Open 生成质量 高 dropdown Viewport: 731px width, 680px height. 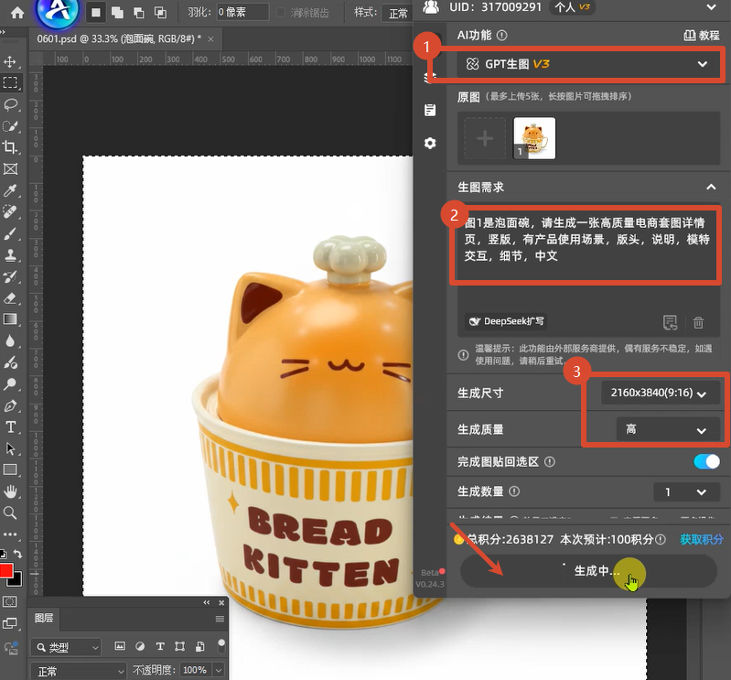(668, 429)
